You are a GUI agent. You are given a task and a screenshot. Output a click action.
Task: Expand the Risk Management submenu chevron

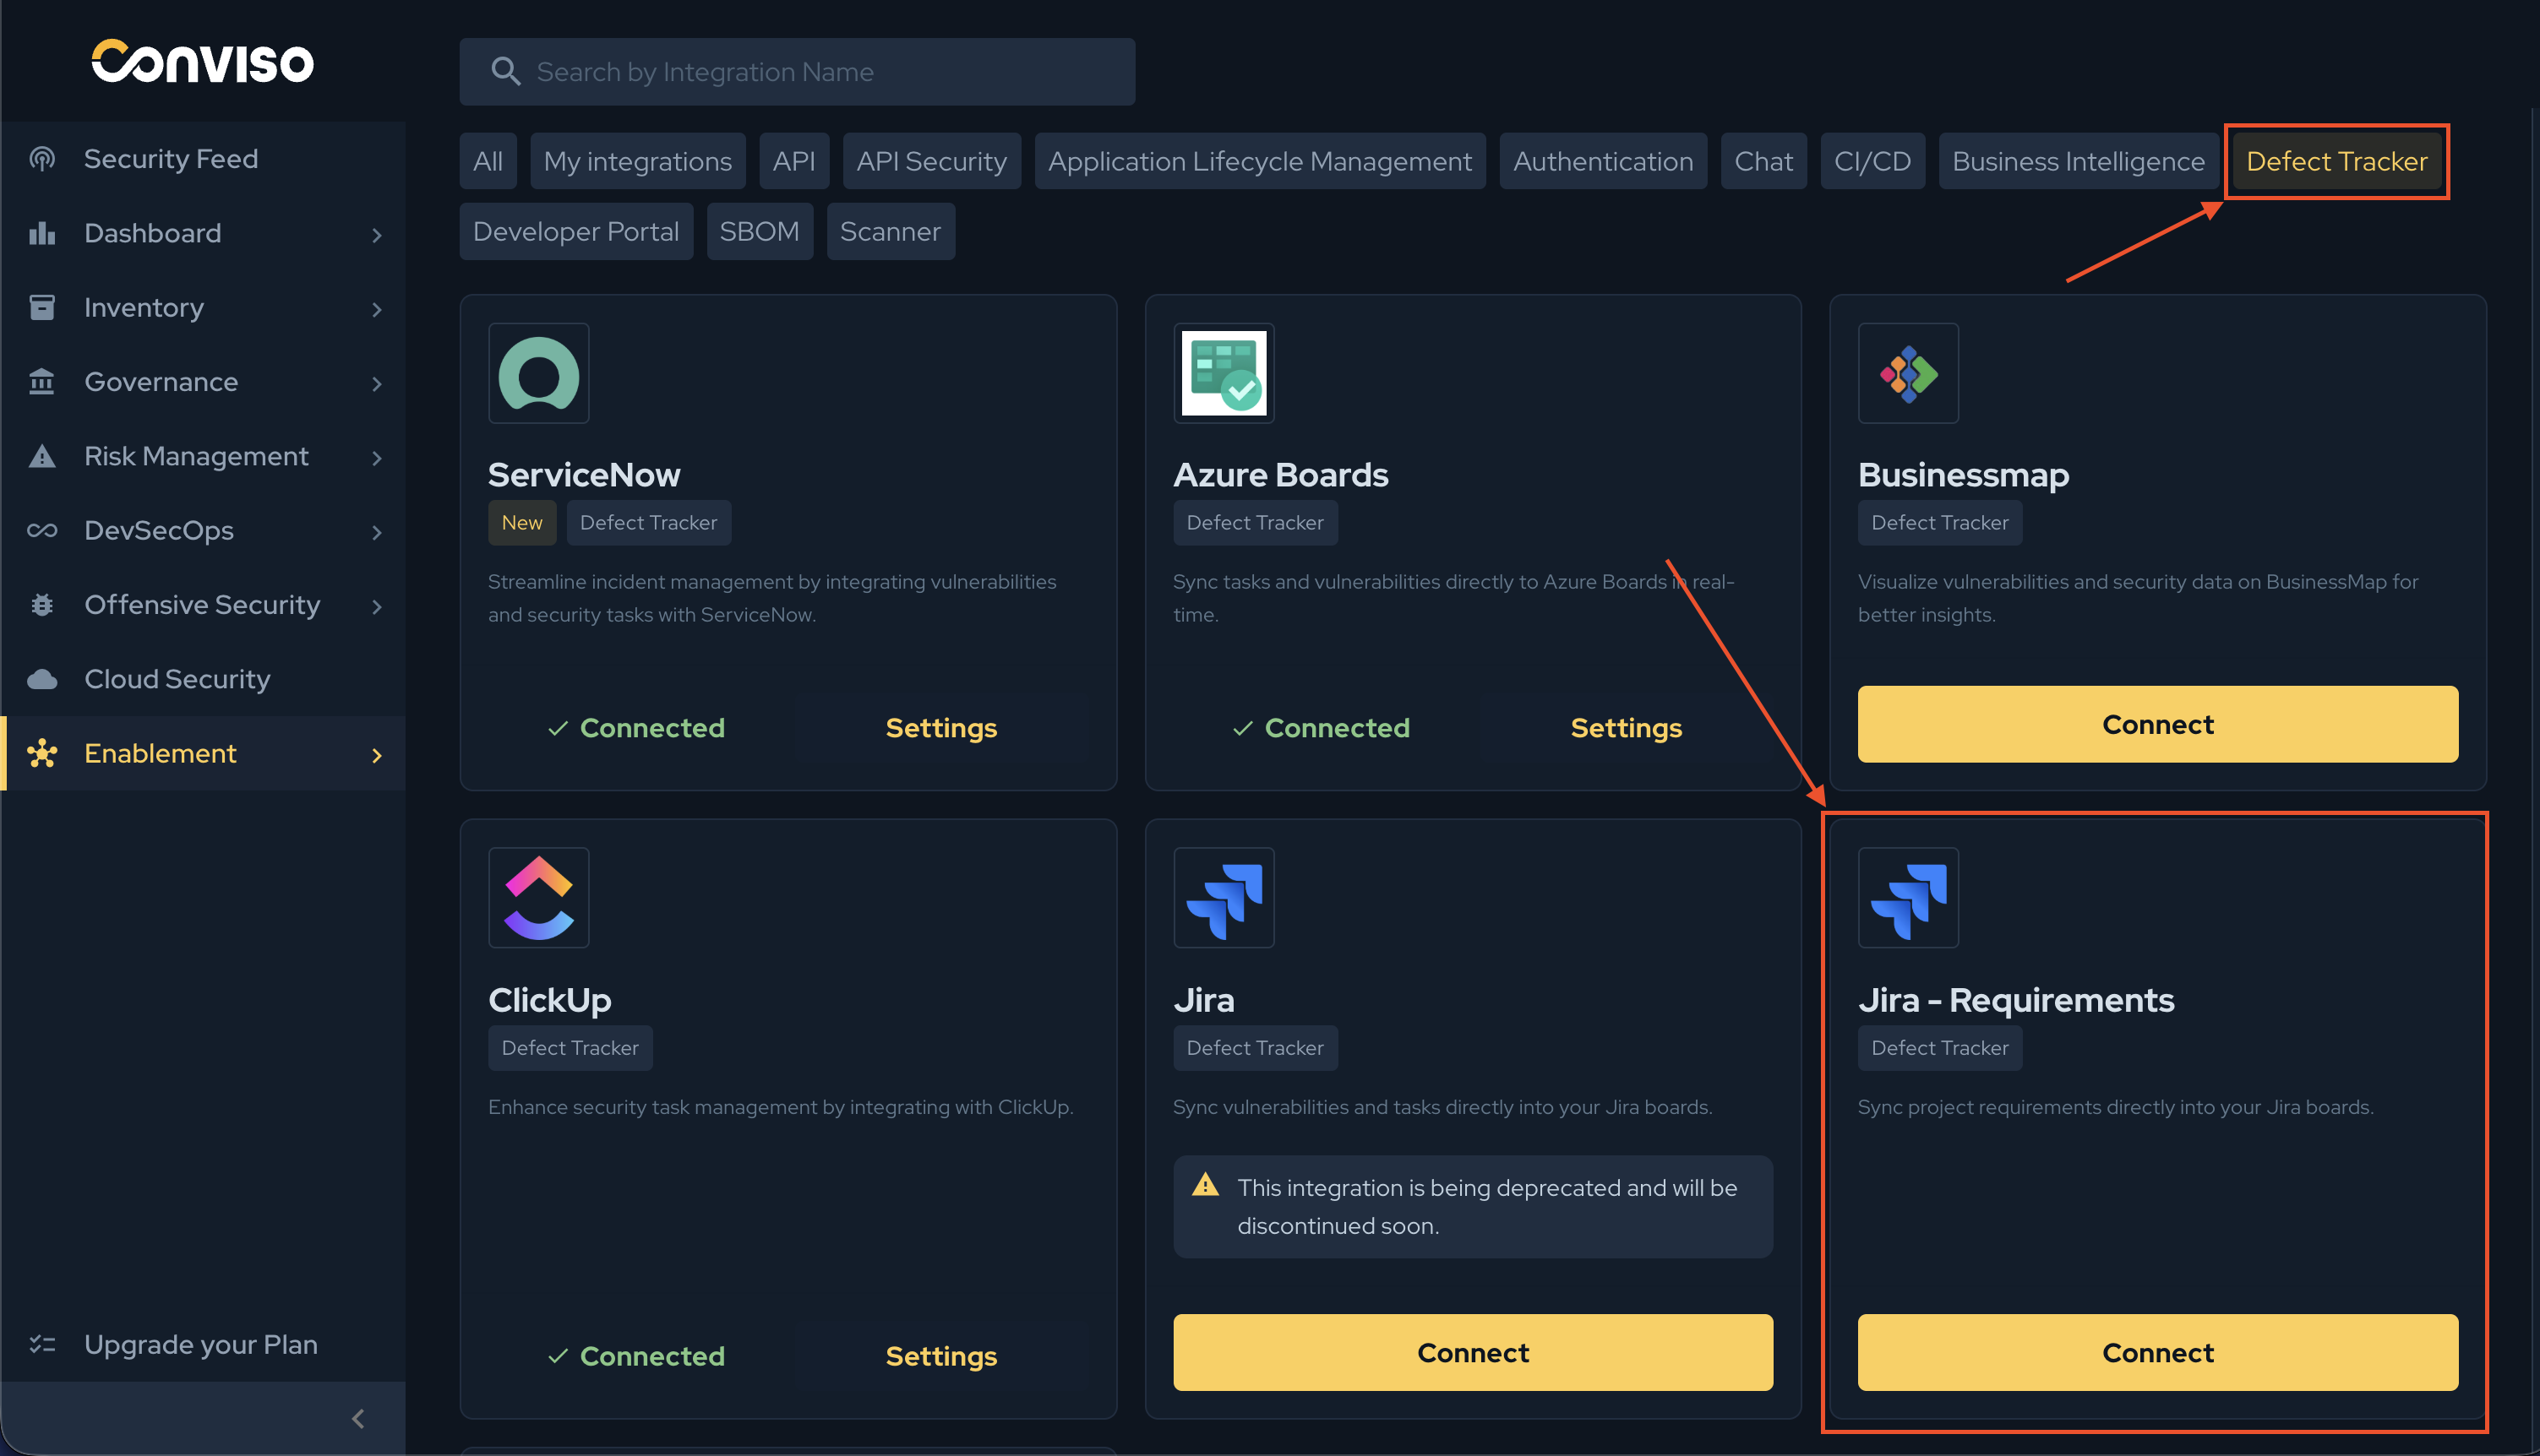point(377,457)
